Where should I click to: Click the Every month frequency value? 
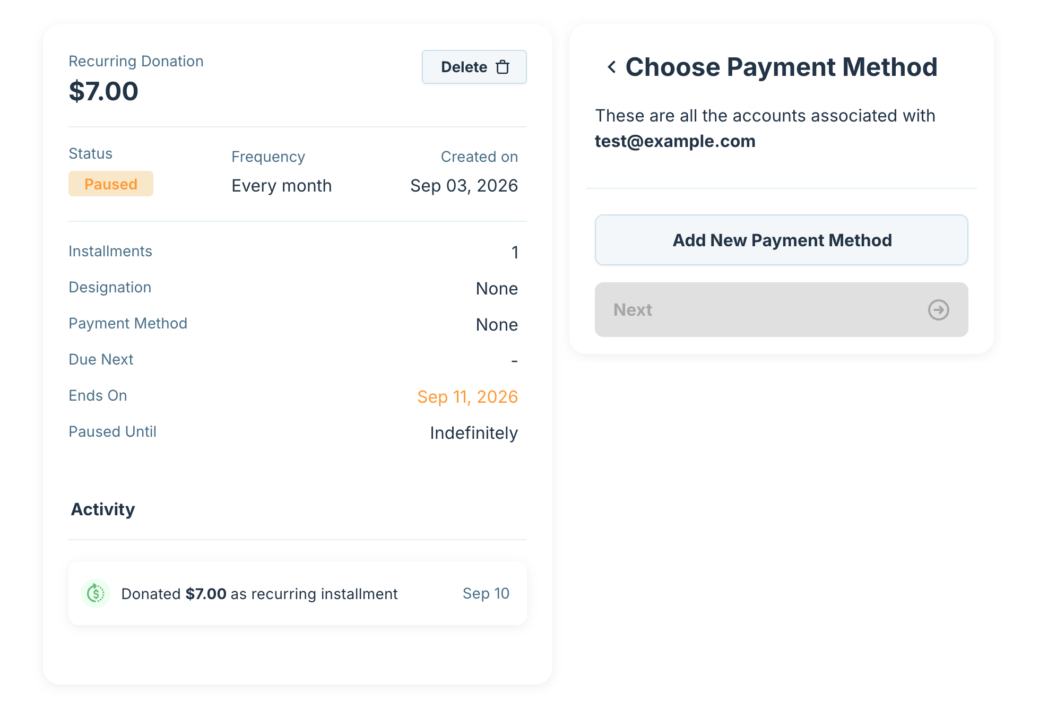[281, 186]
